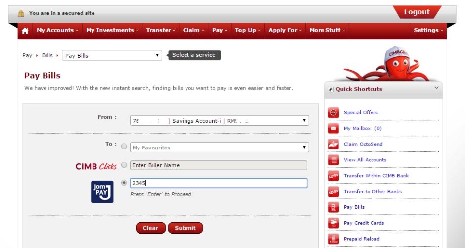The height and width of the screenshot is (248, 465).
Task: Click the Special Offers shortcut icon
Action: 333,113
